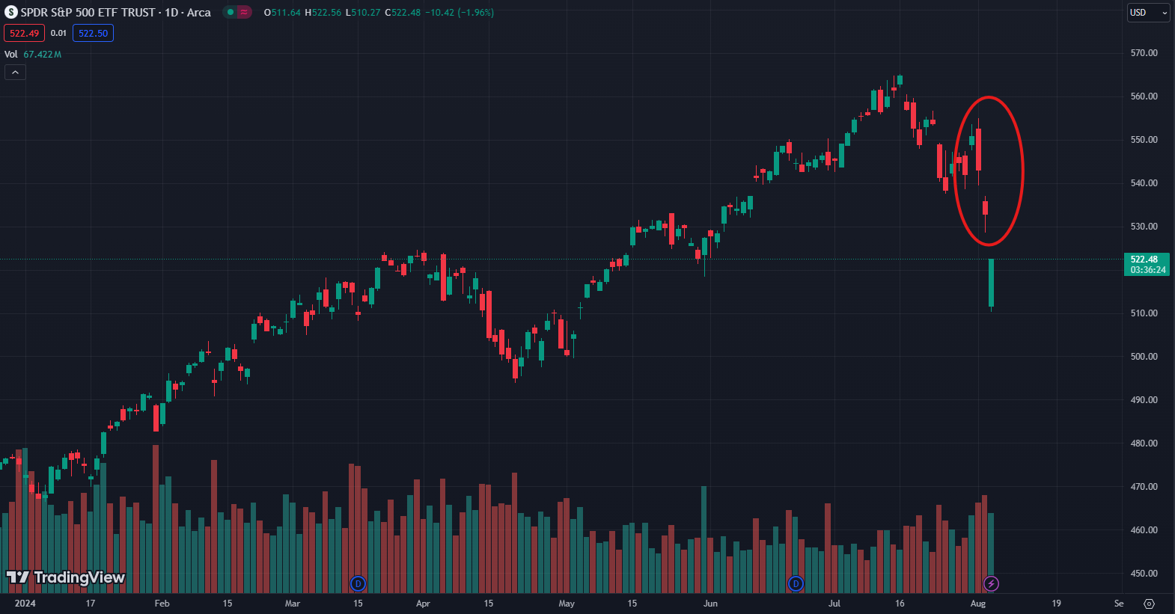Viewport: 1175px width, 614px height.
Task: Click the pink data update indicator icon
Action: (244, 13)
